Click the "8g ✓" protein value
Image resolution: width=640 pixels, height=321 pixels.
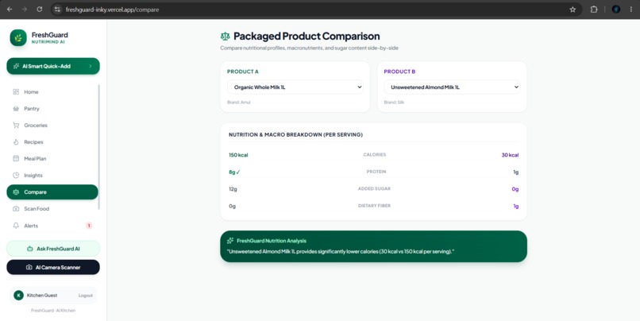[234, 172]
